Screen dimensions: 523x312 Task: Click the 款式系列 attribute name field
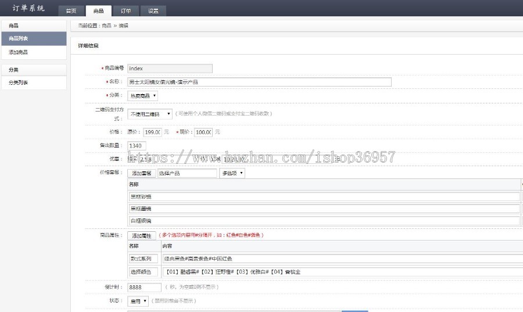(x=144, y=259)
